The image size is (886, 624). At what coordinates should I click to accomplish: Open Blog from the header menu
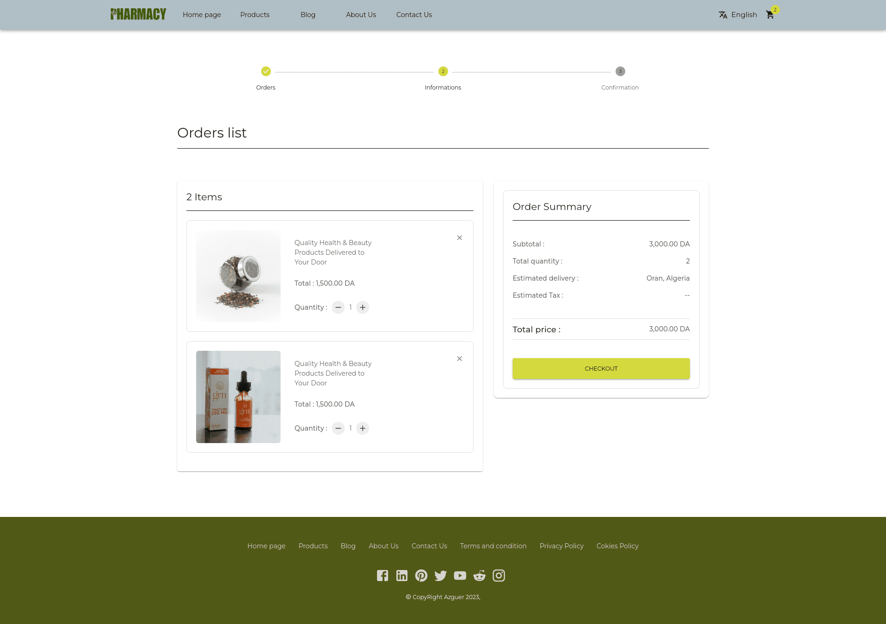pos(308,15)
